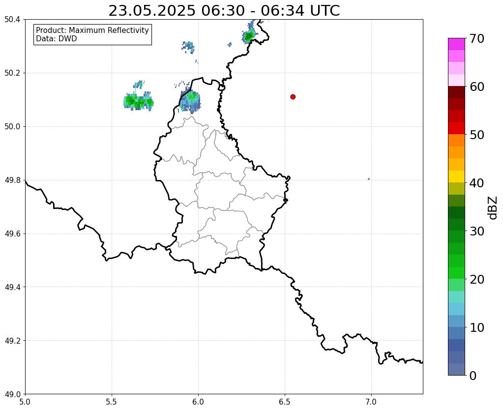The image size is (503, 410).
Task: Click the 49.6 latitude axis label
Action: 12,234
